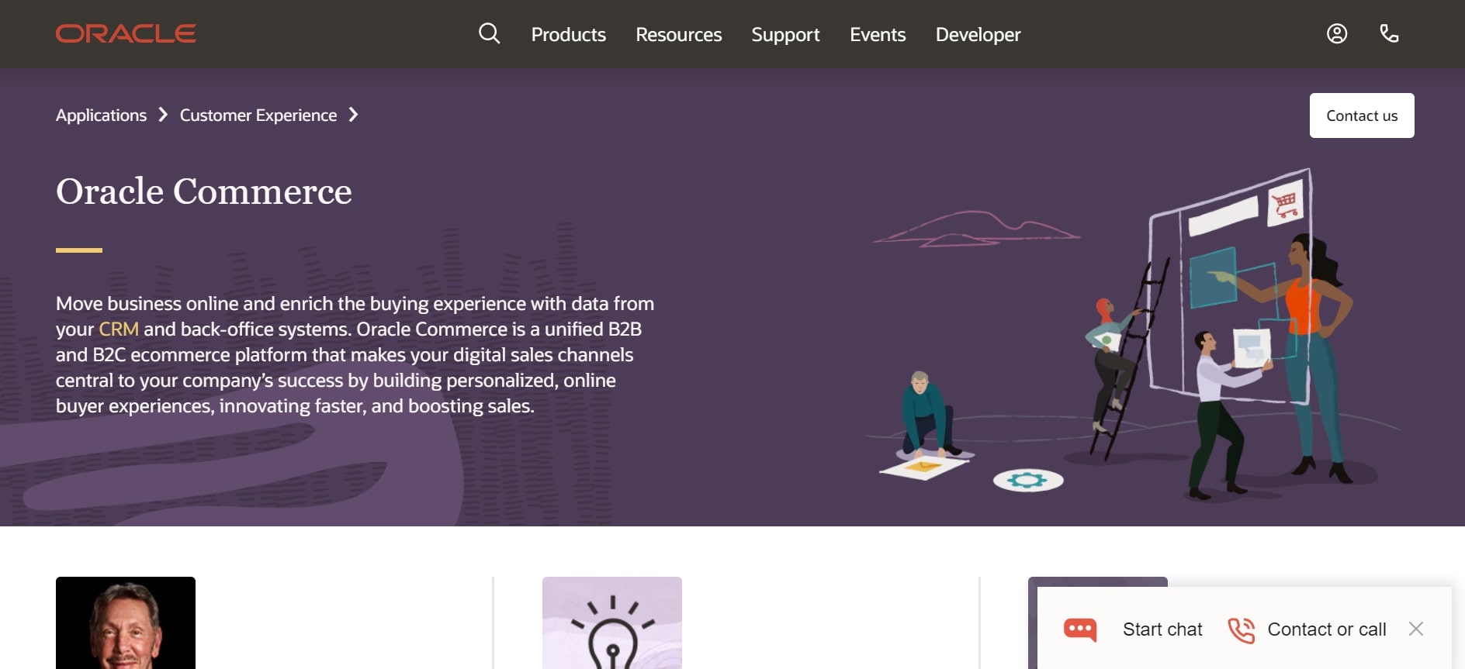This screenshot has height=669, width=1465.
Task: Open the Developer menu
Action: pos(978,35)
